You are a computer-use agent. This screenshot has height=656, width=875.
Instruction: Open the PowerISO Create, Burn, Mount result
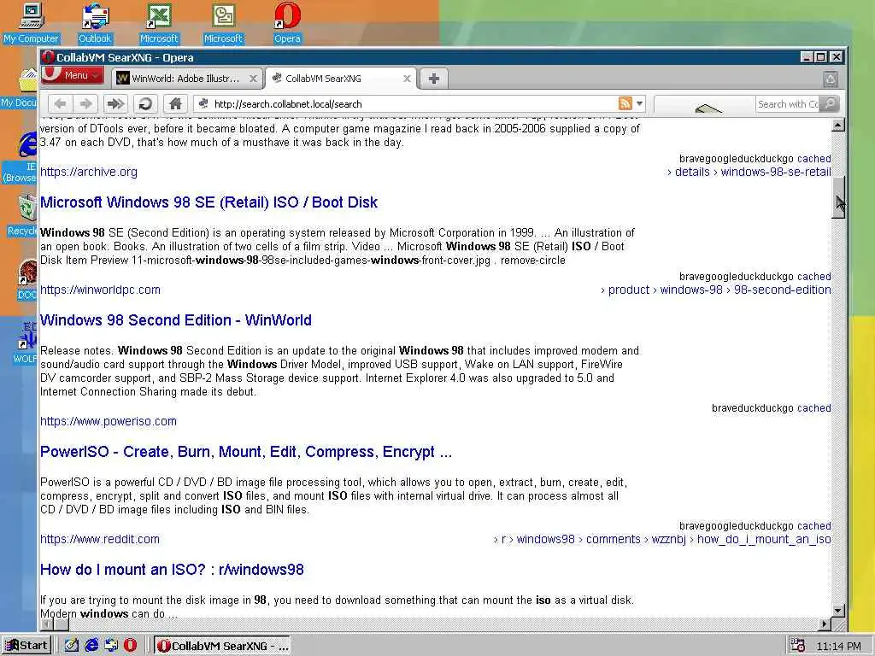[246, 452]
